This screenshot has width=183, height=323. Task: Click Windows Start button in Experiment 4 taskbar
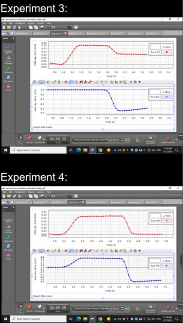pyautogui.click(x=6, y=319)
